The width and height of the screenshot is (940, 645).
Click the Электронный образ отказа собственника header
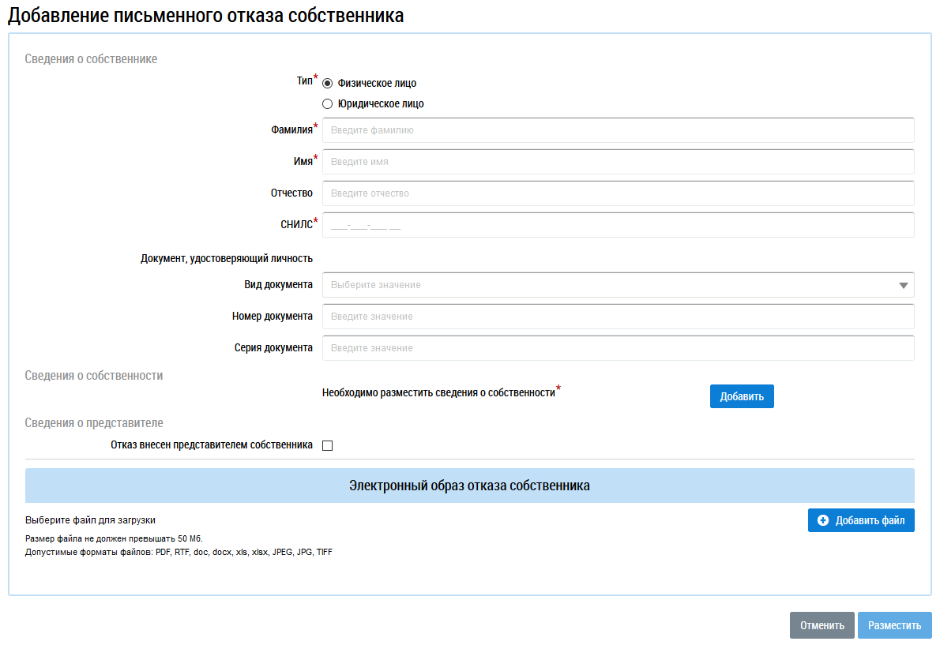point(469,486)
